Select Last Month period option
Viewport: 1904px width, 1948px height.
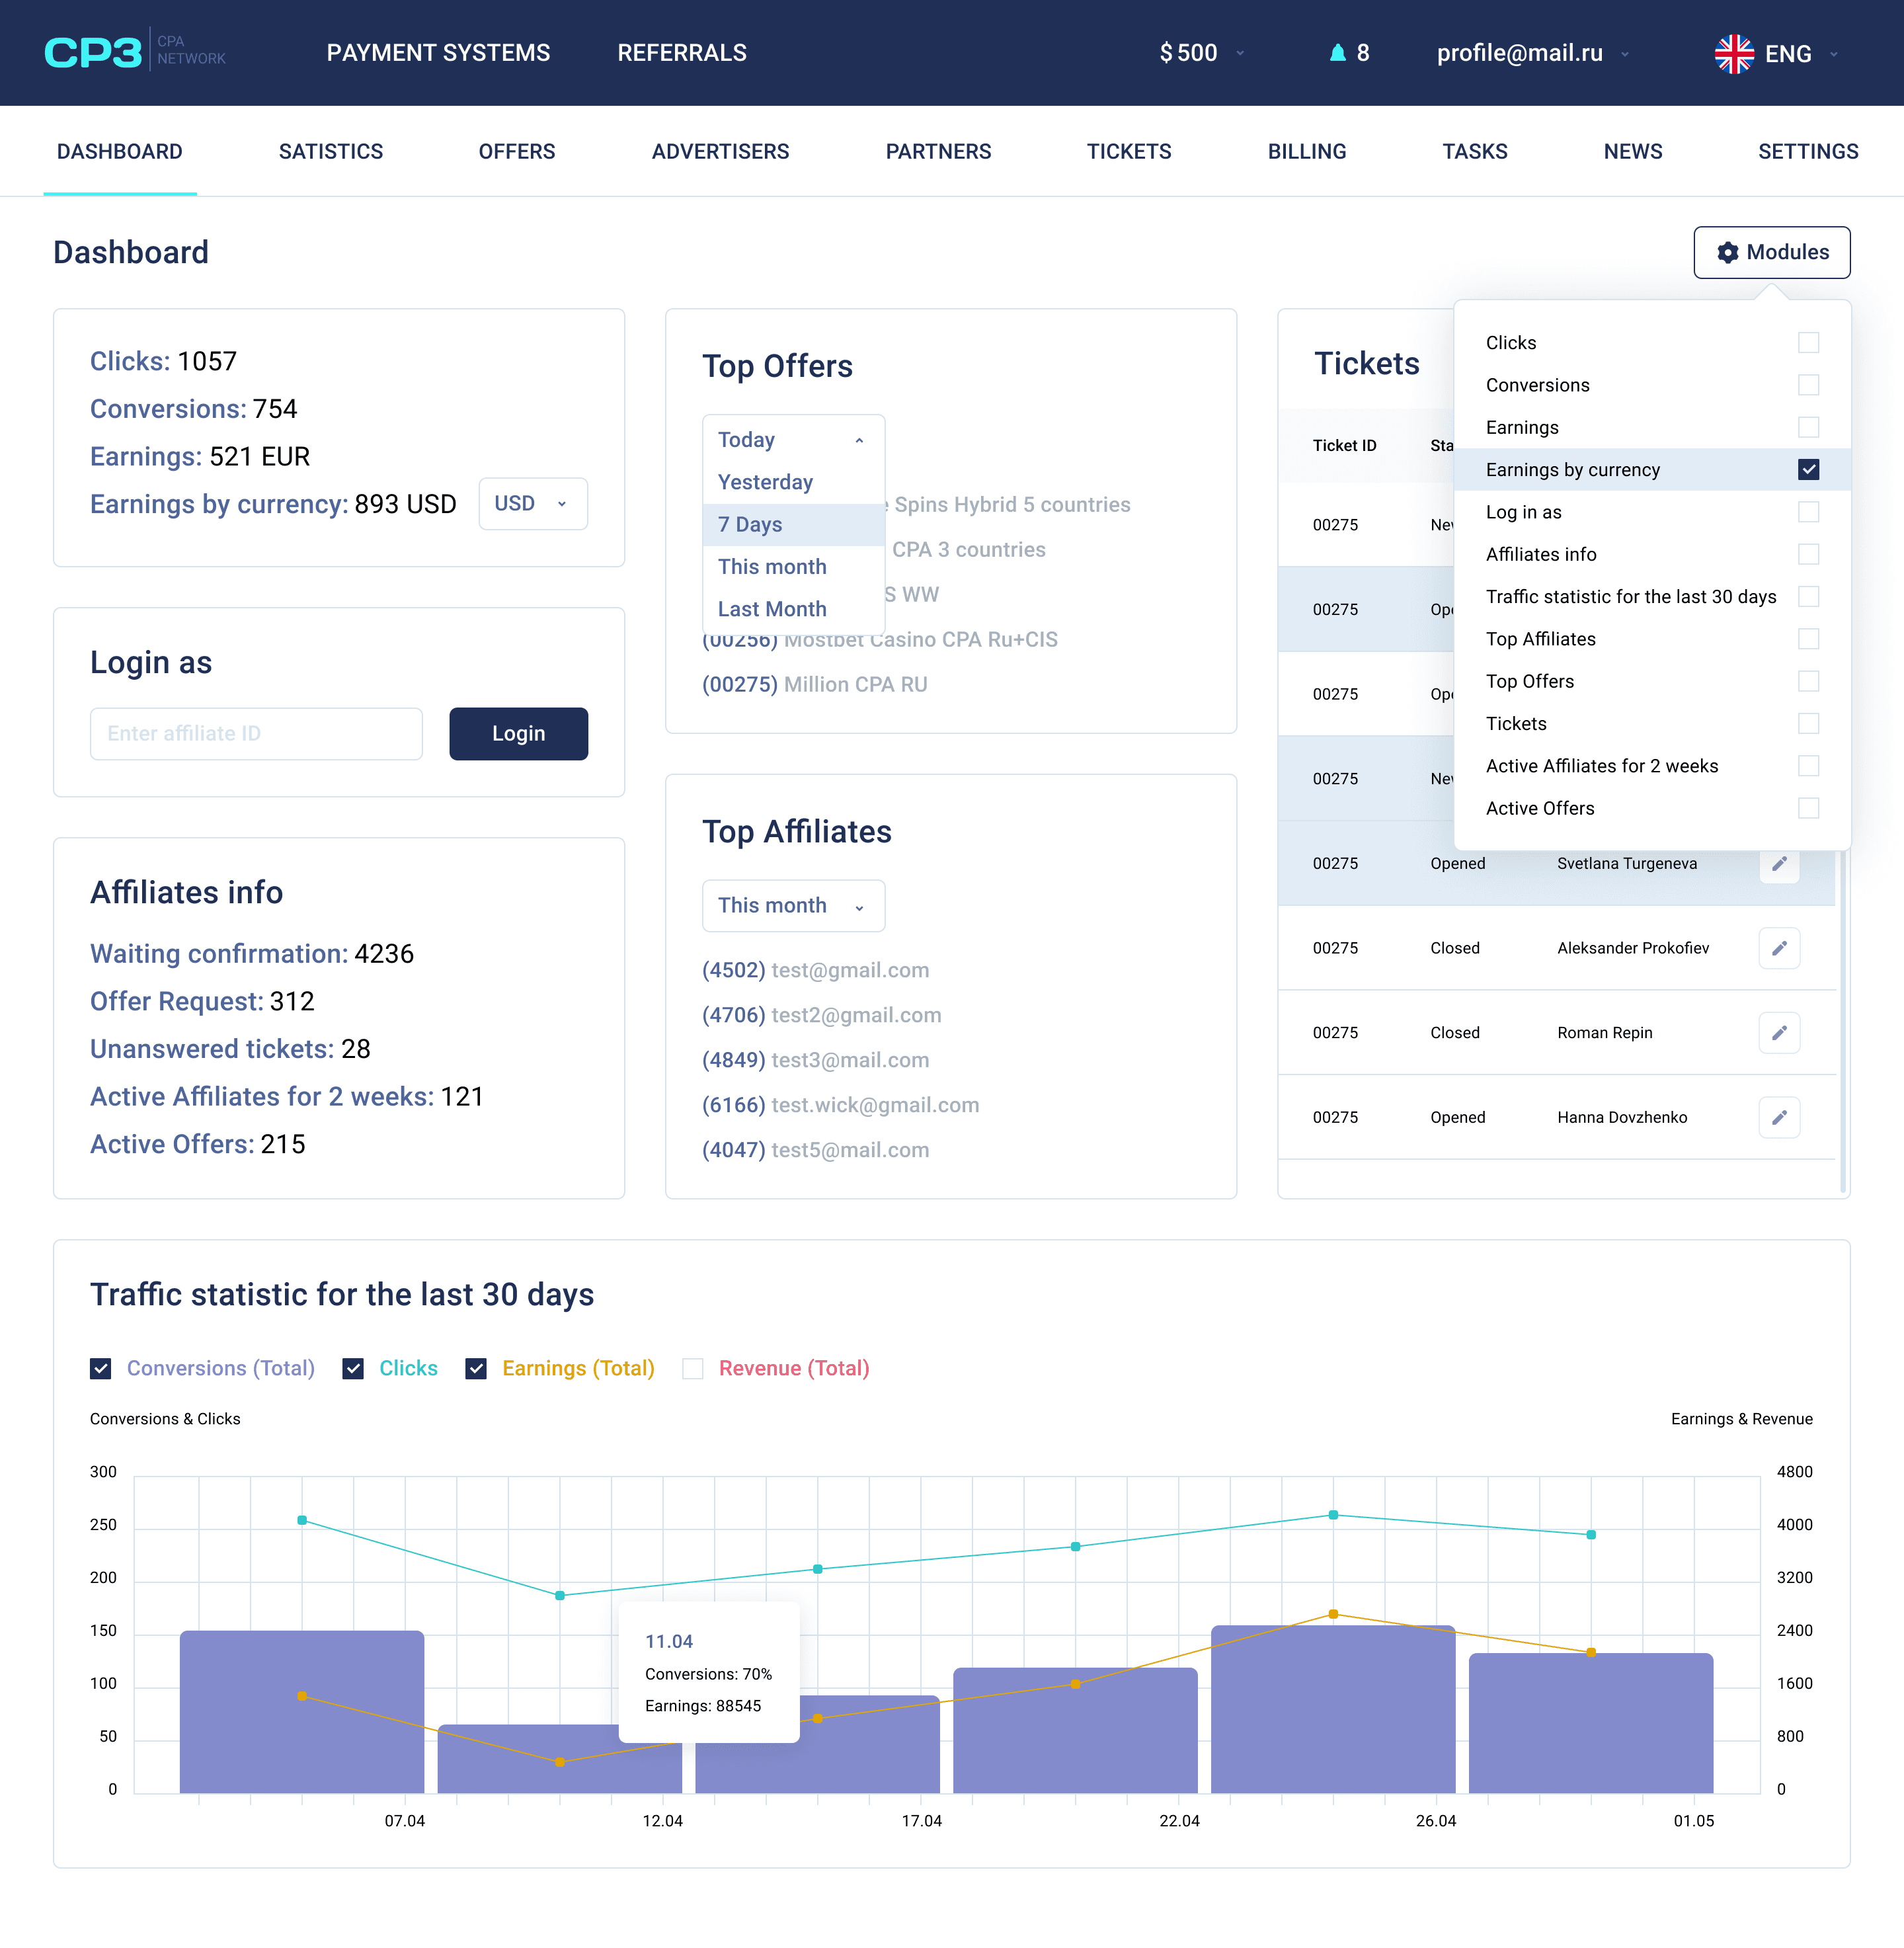(x=793, y=609)
